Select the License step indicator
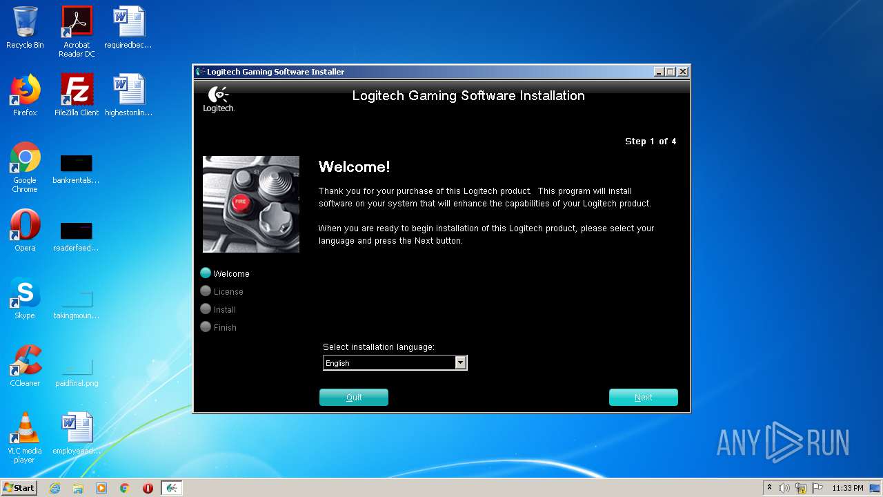The height and width of the screenshot is (497, 883). (x=221, y=291)
